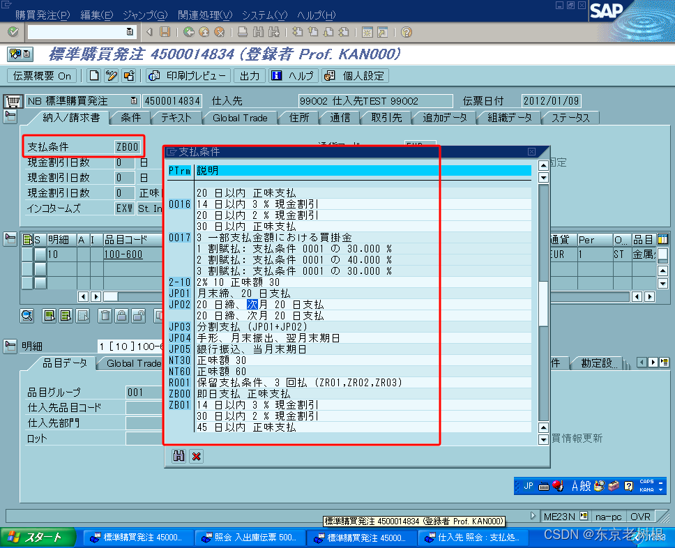This screenshot has width=675, height=548.
Task: Switch to the 照会 入出庫伝票 taskbar window
Action: 251,538
